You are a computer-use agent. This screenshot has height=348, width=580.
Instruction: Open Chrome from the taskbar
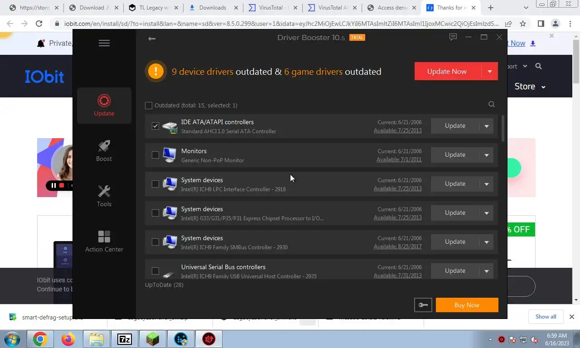click(40, 339)
